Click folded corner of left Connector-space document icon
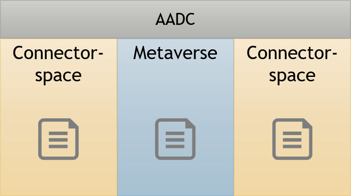This screenshot has height=196, width=351. [x=73, y=124]
